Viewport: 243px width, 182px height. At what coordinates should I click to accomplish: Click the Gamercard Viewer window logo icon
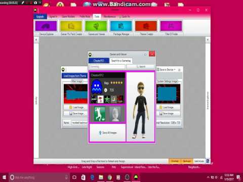coord(91,55)
